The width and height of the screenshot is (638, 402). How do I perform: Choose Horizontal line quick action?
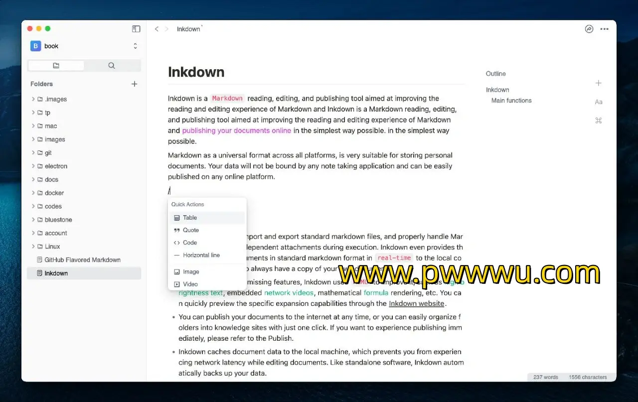pos(201,255)
